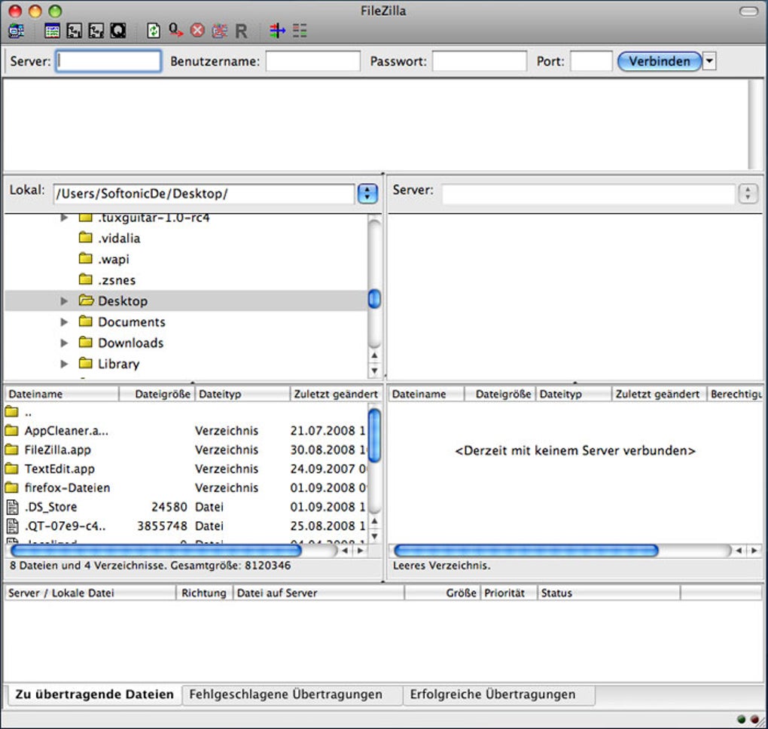The image size is (768, 729).
Task: Toggle the transfer queue display icon
Action: [118, 31]
